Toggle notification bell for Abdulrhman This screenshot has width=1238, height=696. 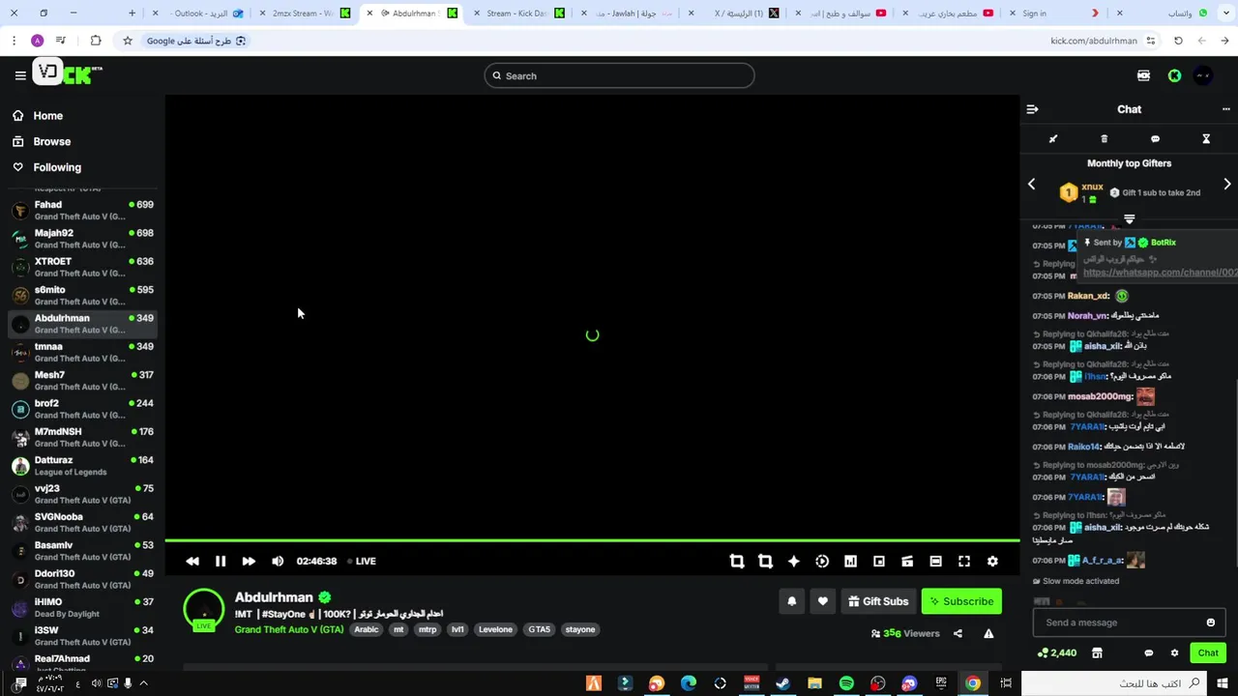coord(792,601)
